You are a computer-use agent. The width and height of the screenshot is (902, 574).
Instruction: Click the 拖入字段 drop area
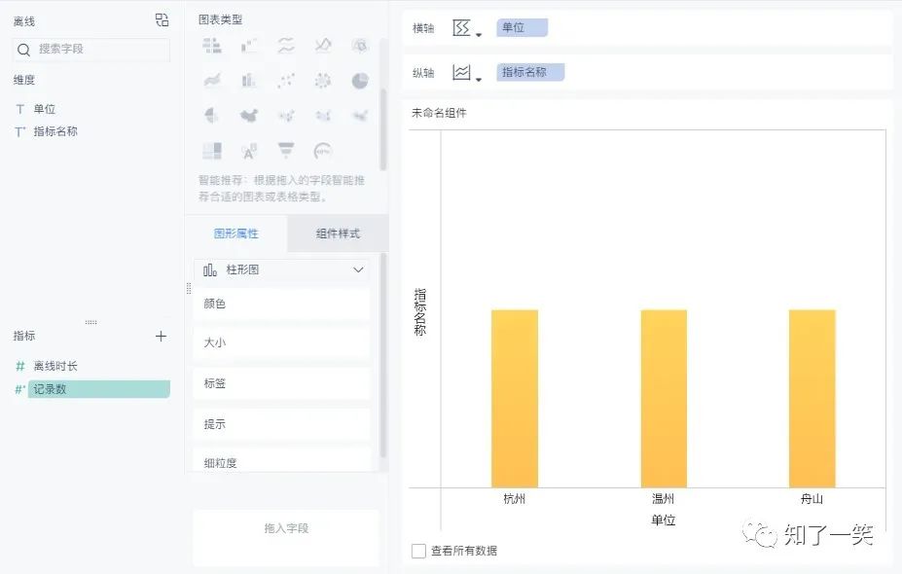coord(286,537)
